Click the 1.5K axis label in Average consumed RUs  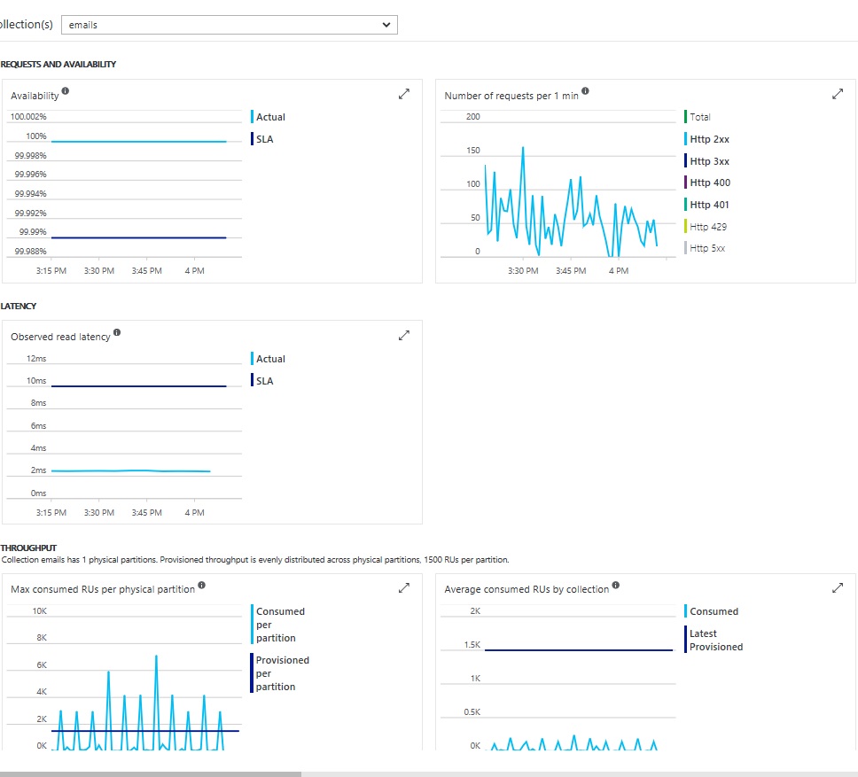coord(472,645)
